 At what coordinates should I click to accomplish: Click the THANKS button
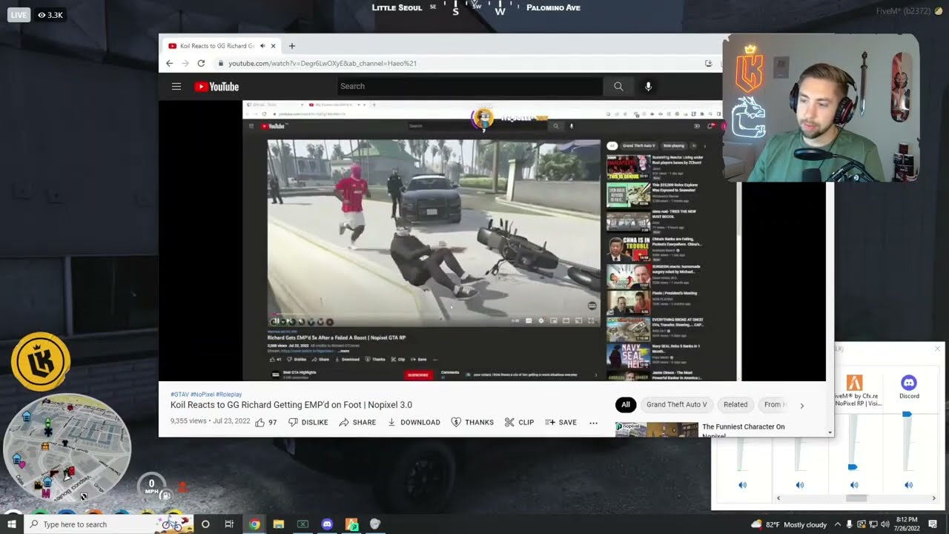[x=472, y=422]
